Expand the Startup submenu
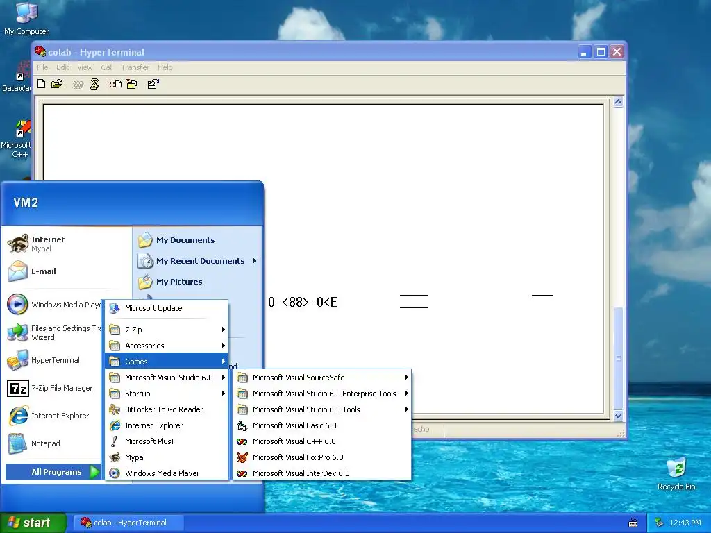Viewport: 711px width, 533px height. [167, 394]
